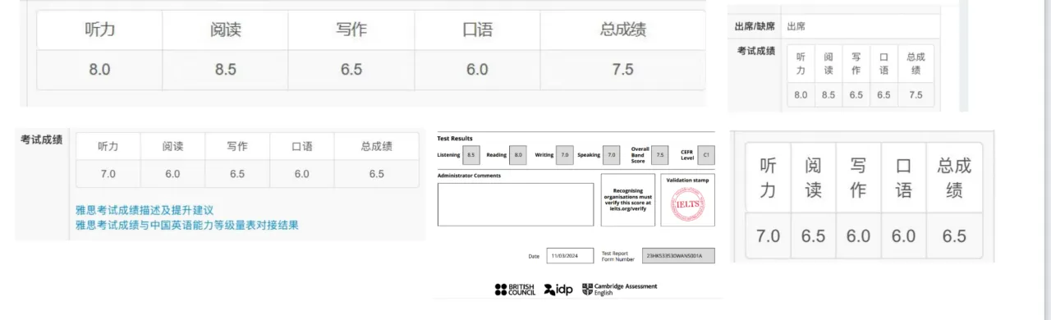Click the 阅读 6.0 score cell
This screenshot has width=1051, height=320.
(172, 174)
